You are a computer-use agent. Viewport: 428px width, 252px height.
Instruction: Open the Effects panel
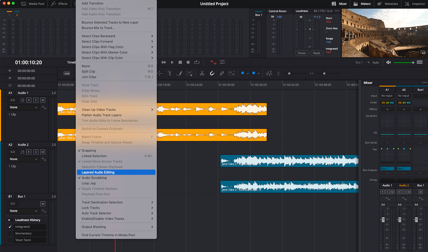58,4
